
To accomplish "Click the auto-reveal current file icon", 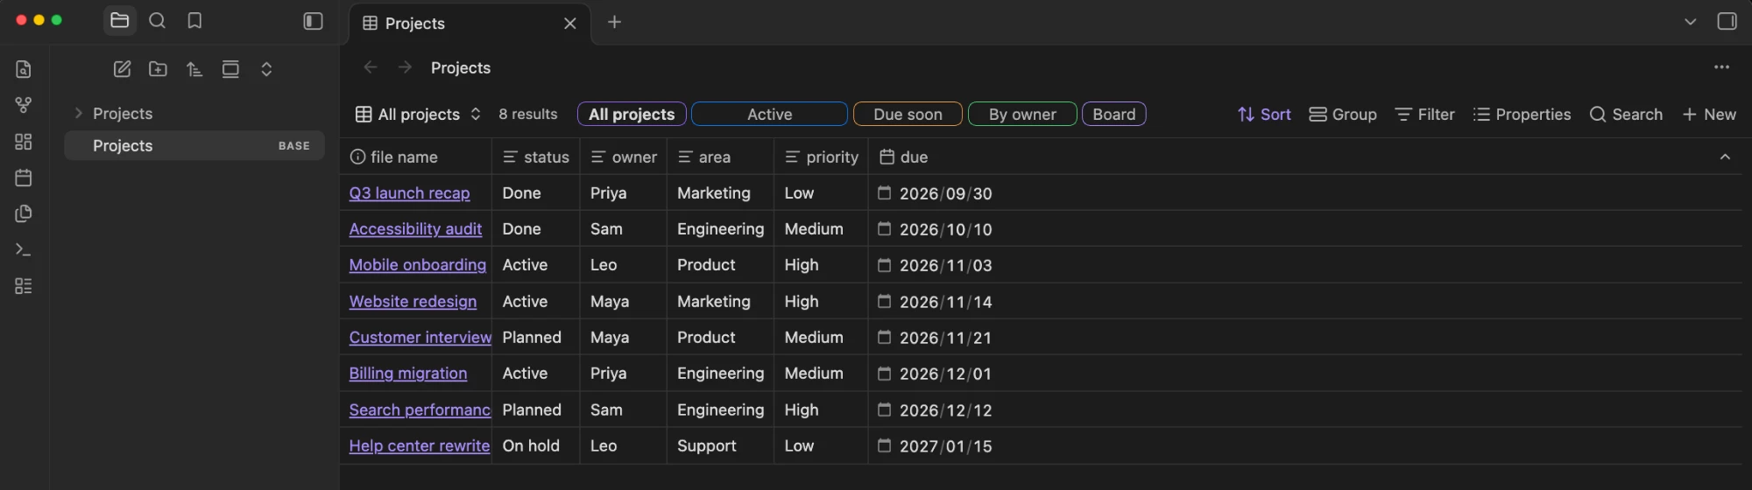I will point(230,69).
